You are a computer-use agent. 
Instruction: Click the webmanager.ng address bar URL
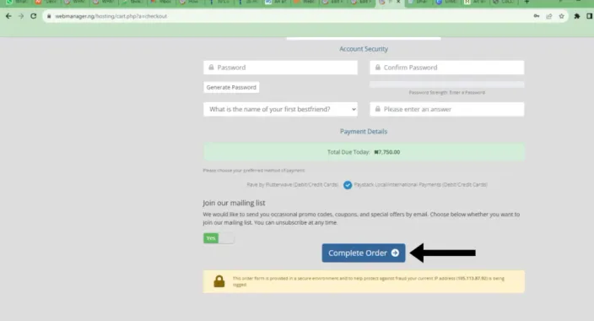tap(111, 16)
